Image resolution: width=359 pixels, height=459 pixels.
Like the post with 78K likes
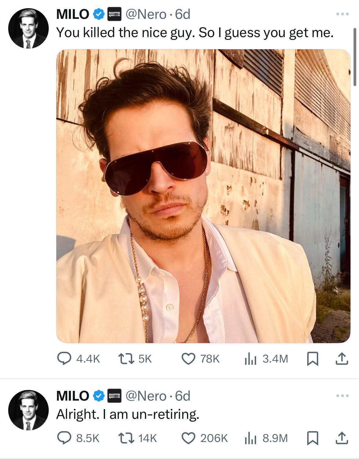pyautogui.click(x=200, y=359)
